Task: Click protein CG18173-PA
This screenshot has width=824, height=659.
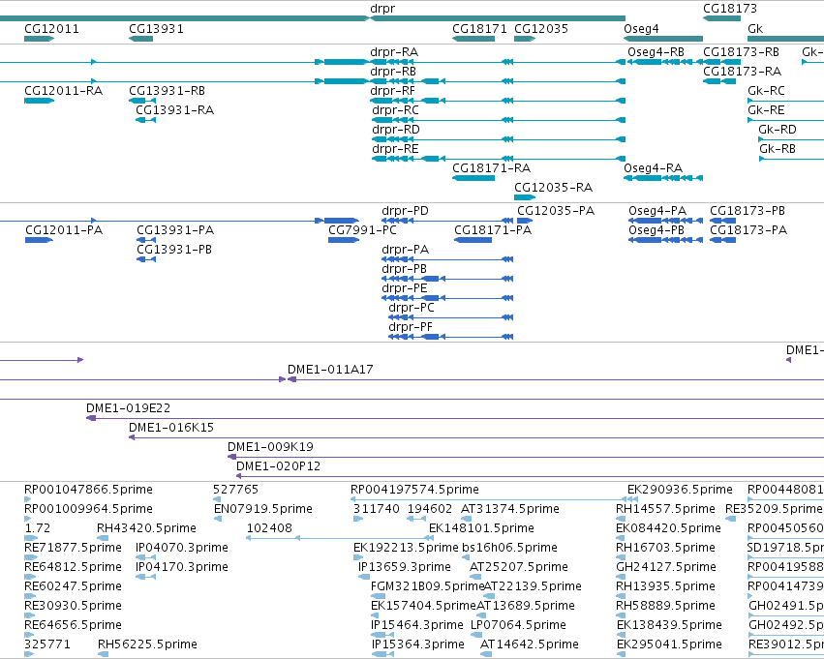Action: [x=748, y=230]
